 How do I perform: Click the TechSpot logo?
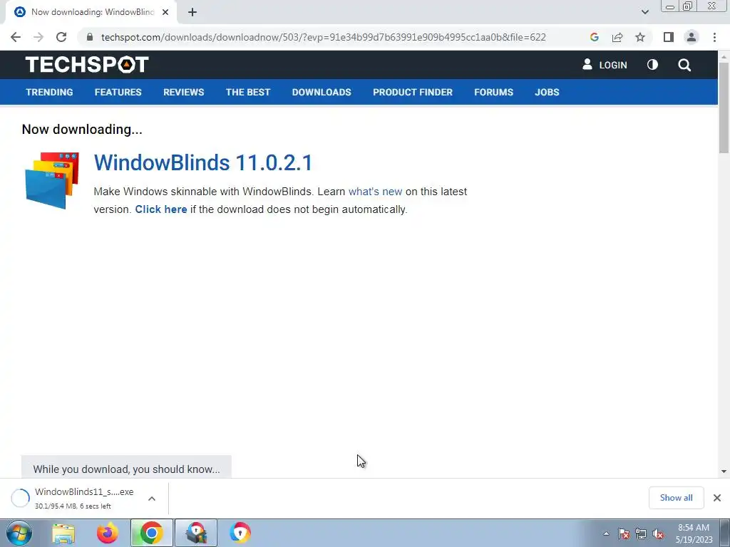click(87, 65)
